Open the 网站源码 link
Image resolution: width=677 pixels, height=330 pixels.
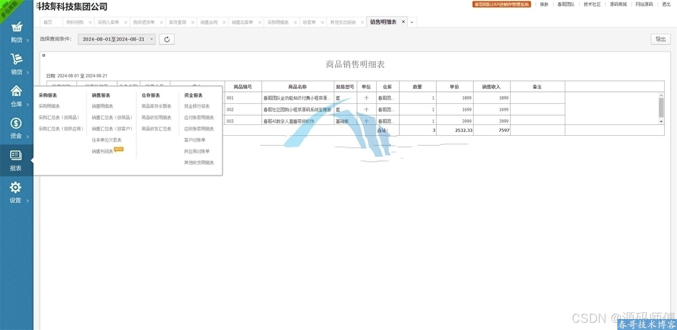644,4
